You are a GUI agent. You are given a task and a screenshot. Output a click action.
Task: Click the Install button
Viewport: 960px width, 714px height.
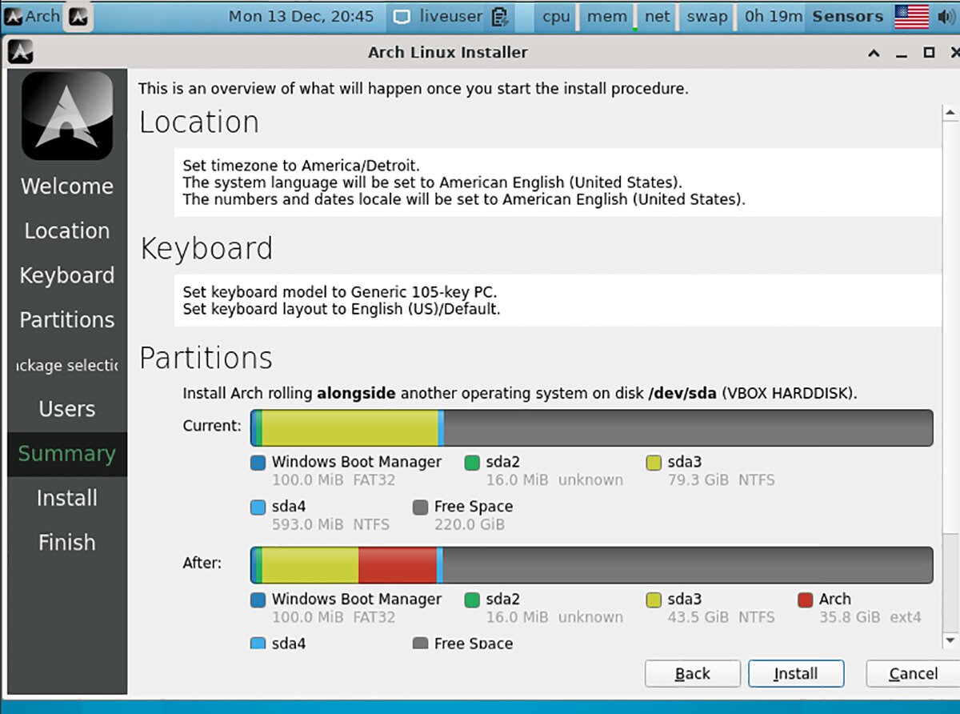coord(795,673)
